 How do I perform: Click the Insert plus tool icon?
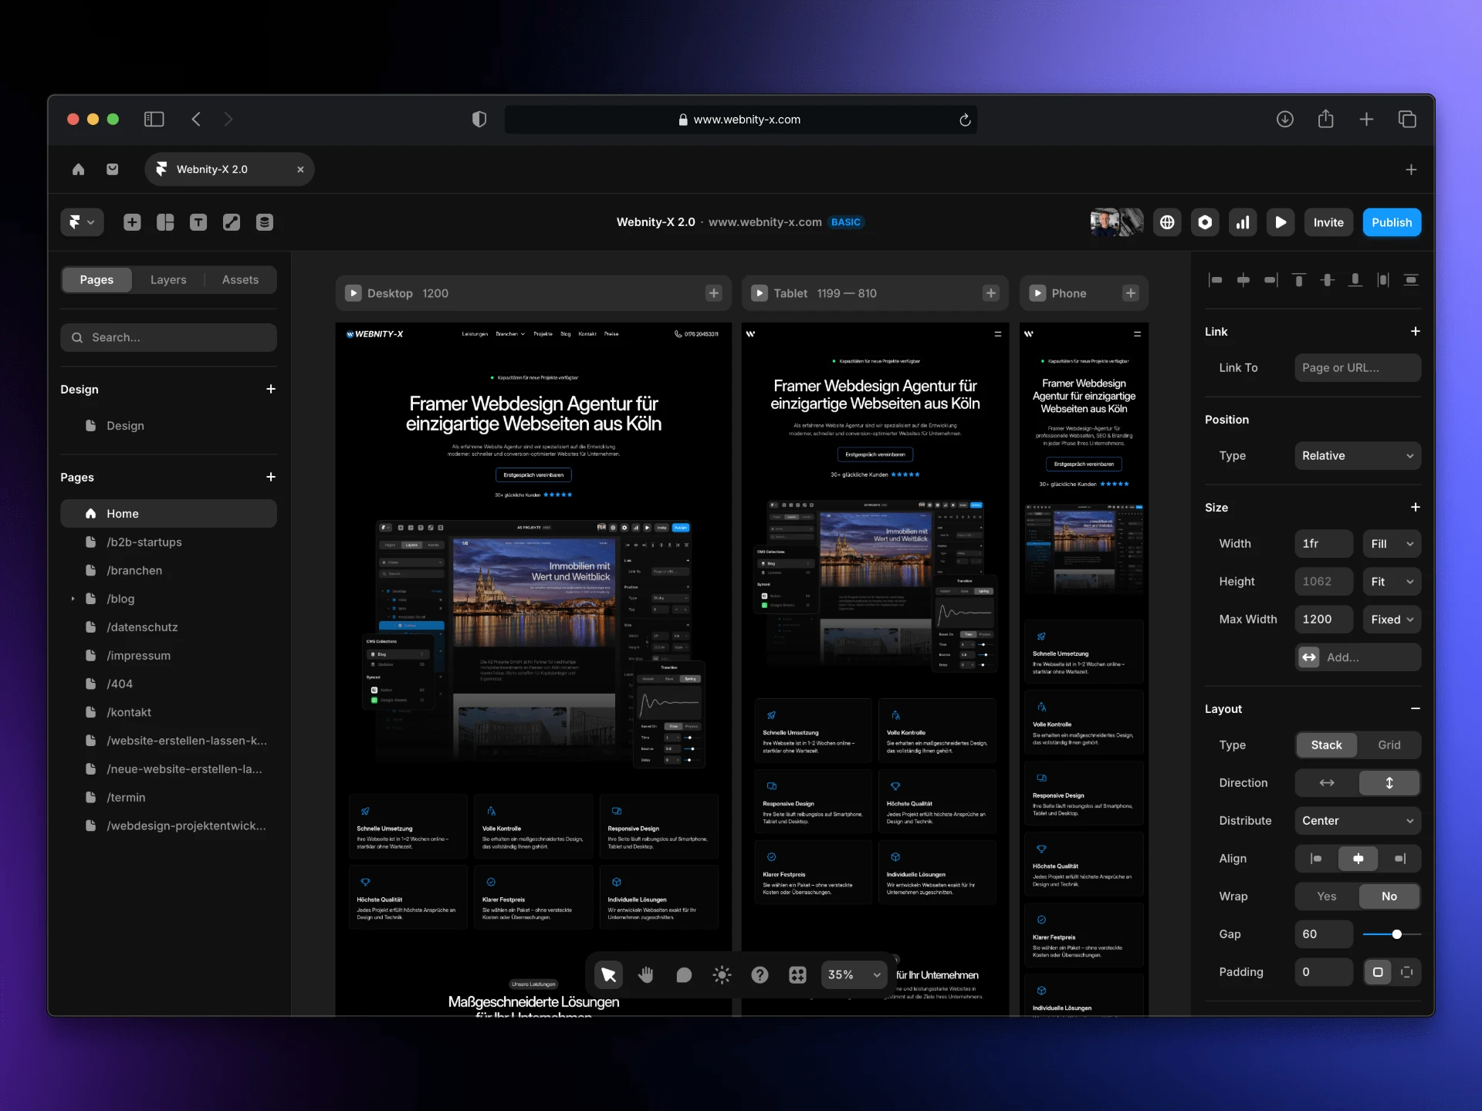click(132, 222)
